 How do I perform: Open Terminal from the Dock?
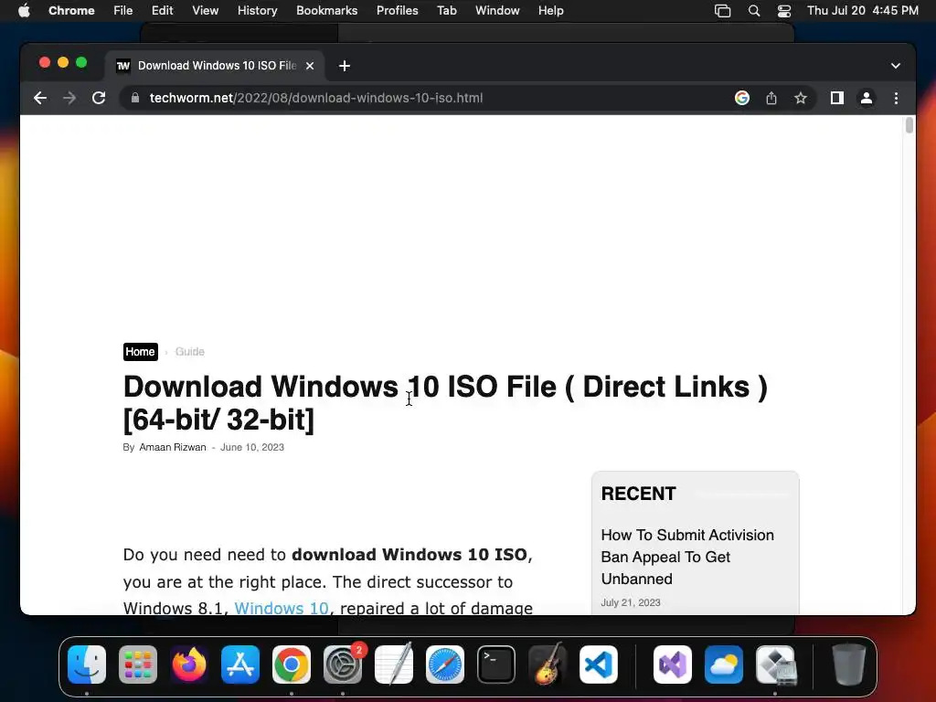pos(496,665)
